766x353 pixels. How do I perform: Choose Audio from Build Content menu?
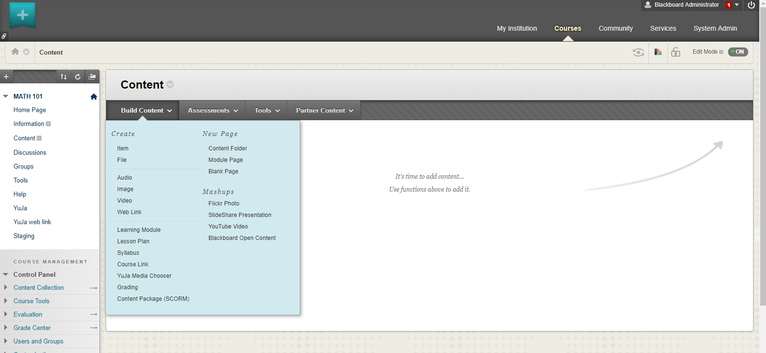pos(124,178)
